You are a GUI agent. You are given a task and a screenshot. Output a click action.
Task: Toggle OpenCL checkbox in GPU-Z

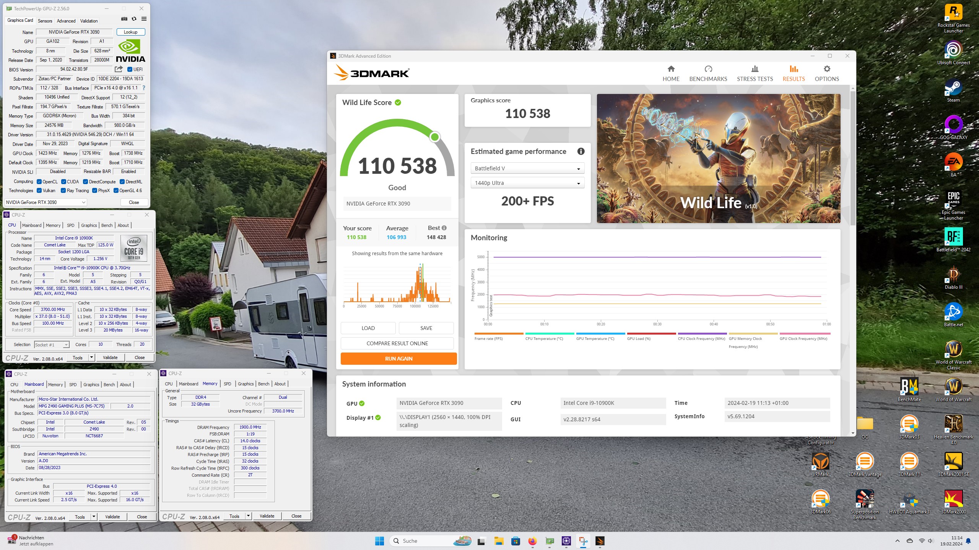click(39, 182)
